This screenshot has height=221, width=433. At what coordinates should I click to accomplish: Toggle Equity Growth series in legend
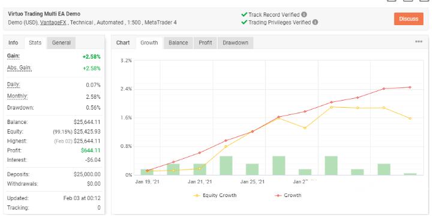tap(215, 195)
